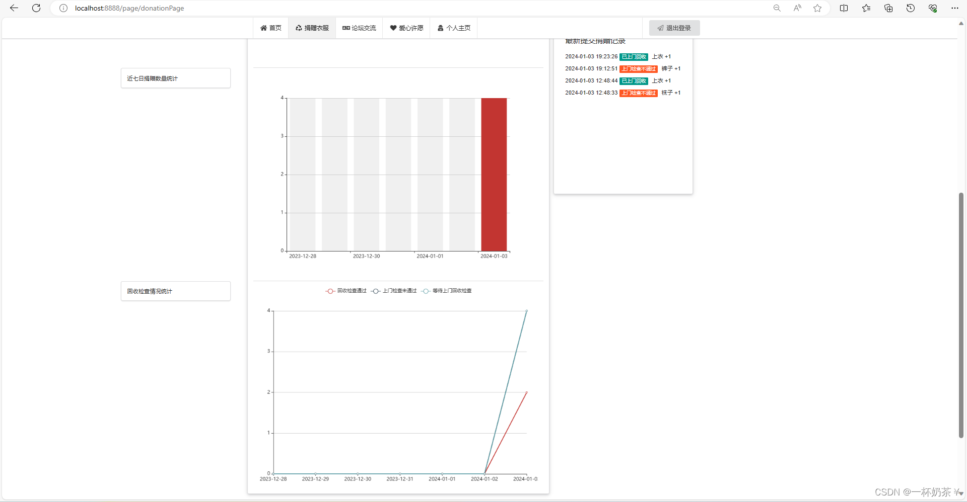Click the 2024-01-03 19:23:26 timestamp
This screenshot has width=967, height=502.
click(x=591, y=57)
